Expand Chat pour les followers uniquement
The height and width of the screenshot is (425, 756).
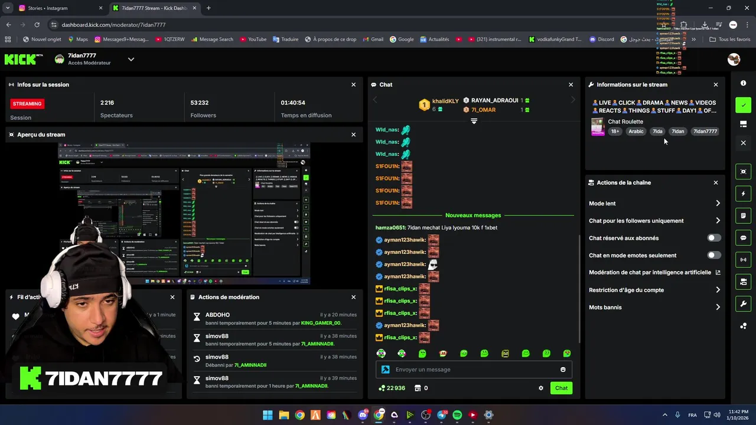click(x=654, y=221)
